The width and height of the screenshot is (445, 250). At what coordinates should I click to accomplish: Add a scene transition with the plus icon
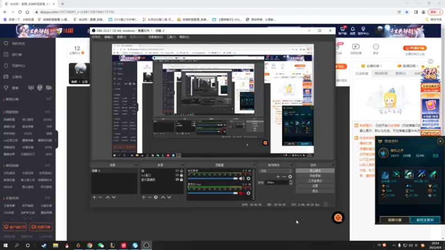[x=278, y=177]
